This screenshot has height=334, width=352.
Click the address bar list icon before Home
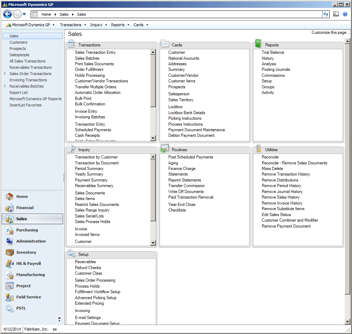coord(35,14)
